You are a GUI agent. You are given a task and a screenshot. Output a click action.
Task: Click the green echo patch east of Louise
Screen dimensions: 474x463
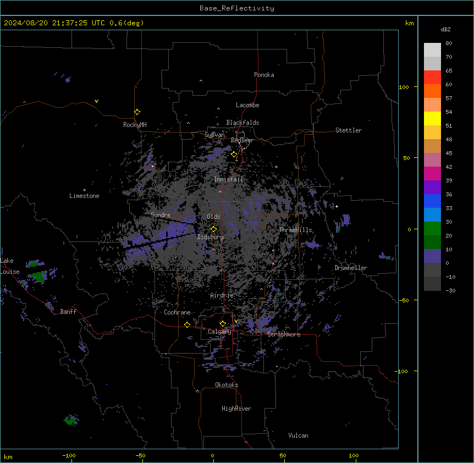pos(38,277)
